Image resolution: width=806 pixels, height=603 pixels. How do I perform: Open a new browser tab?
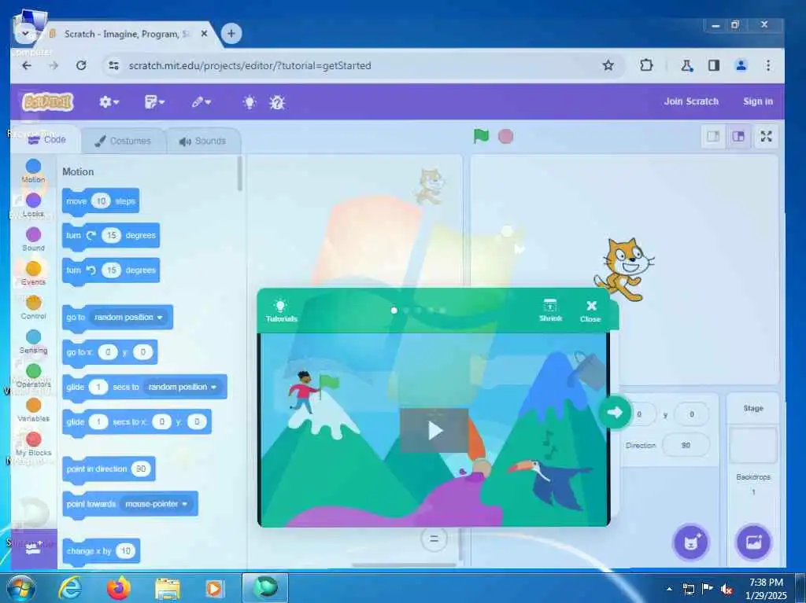231,33
